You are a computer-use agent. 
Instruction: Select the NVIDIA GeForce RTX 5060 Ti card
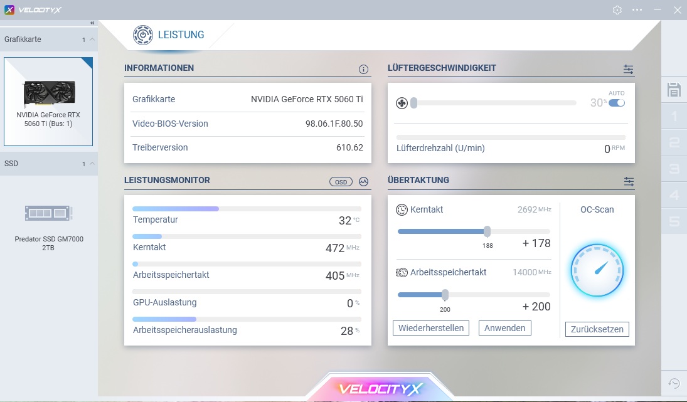click(x=48, y=102)
